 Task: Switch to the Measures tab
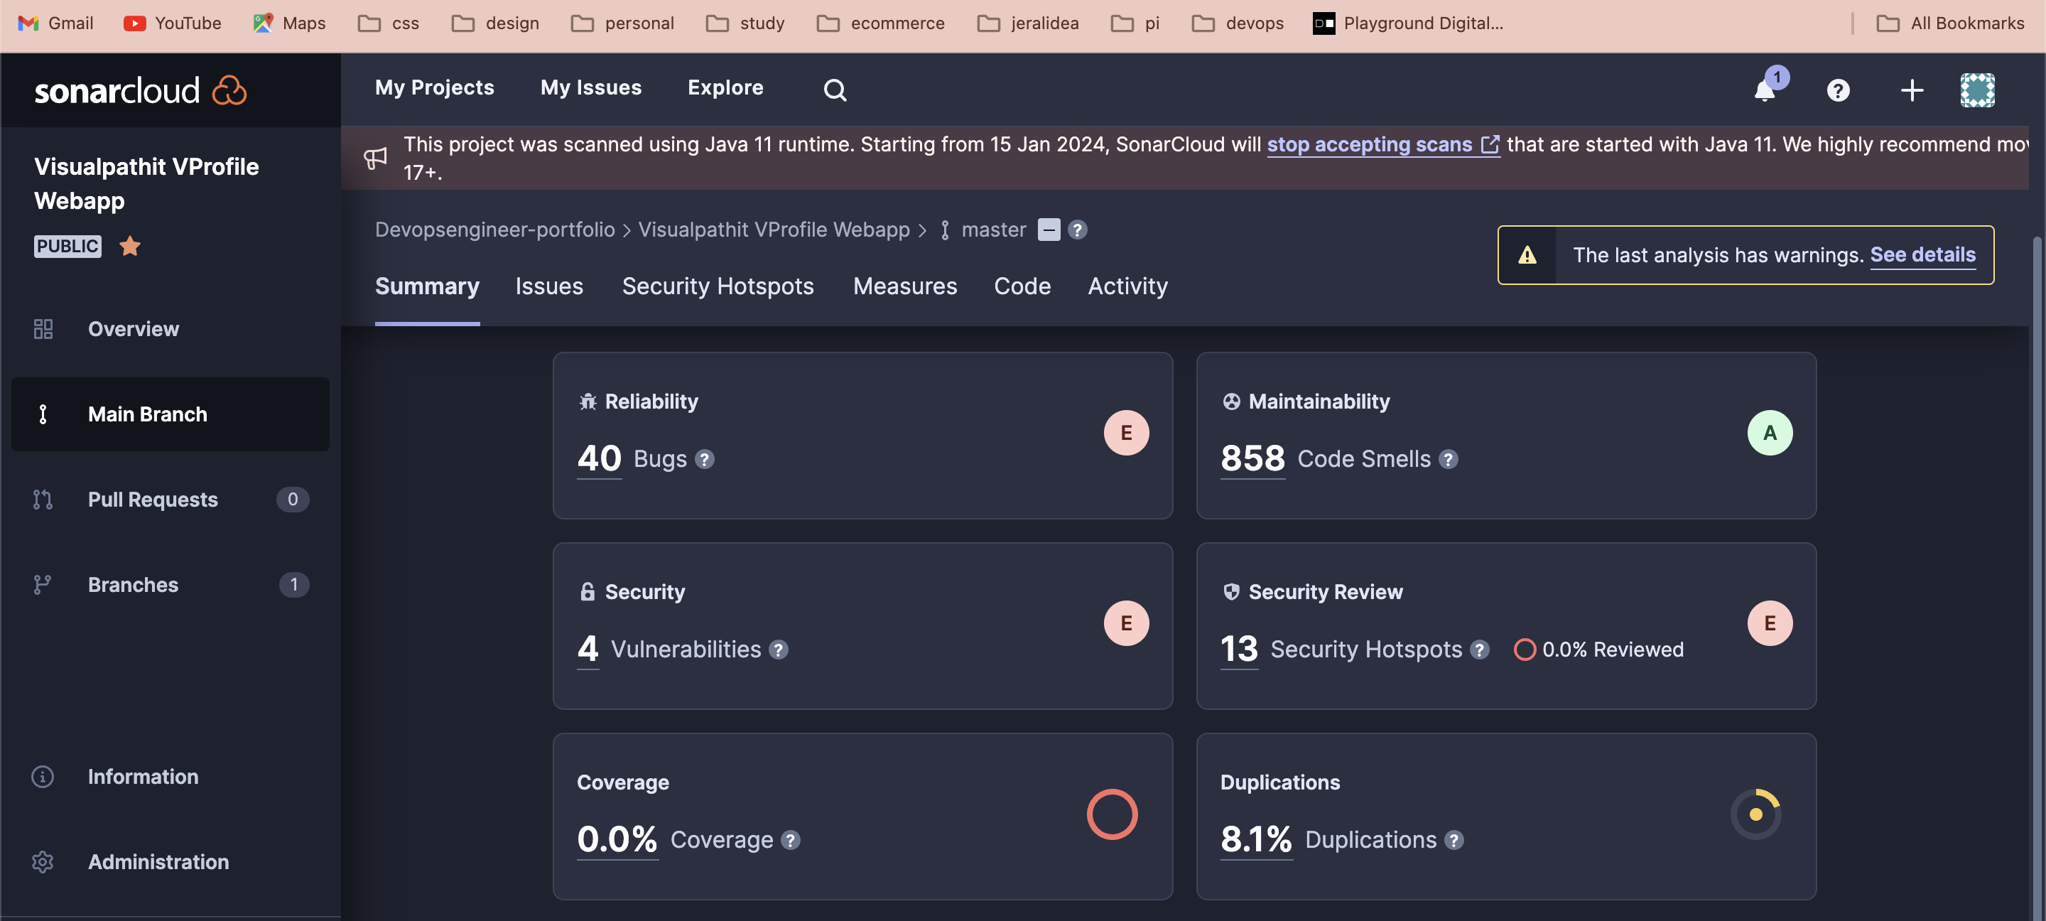click(904, 286)
